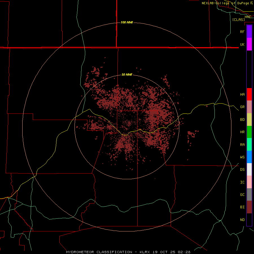
Task: Select the GC gray legend swatch
Action: [x=249, y=194]
